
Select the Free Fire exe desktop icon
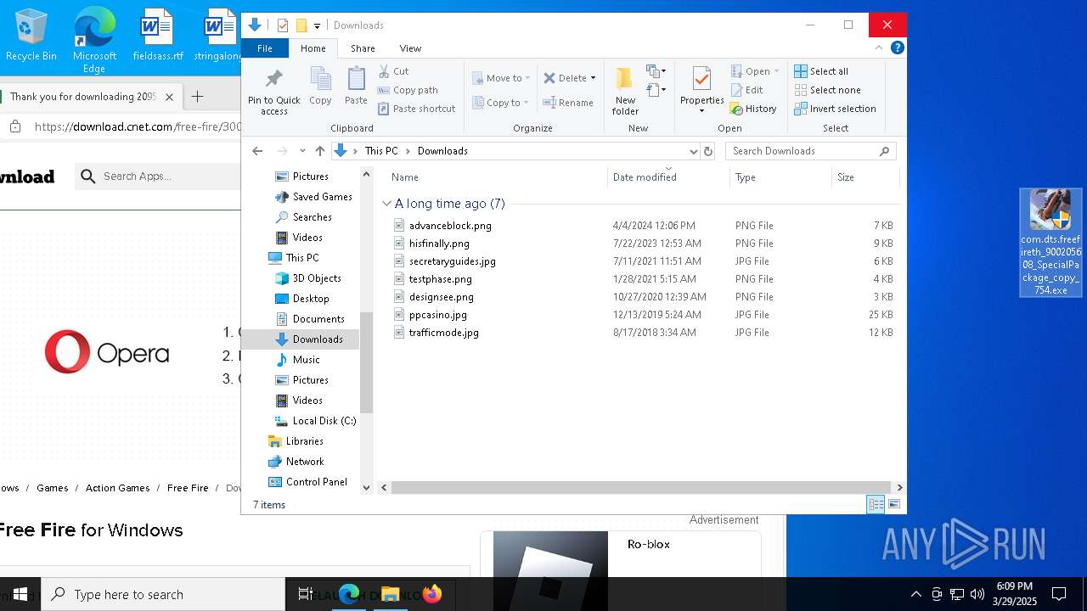click(1050, 243)
